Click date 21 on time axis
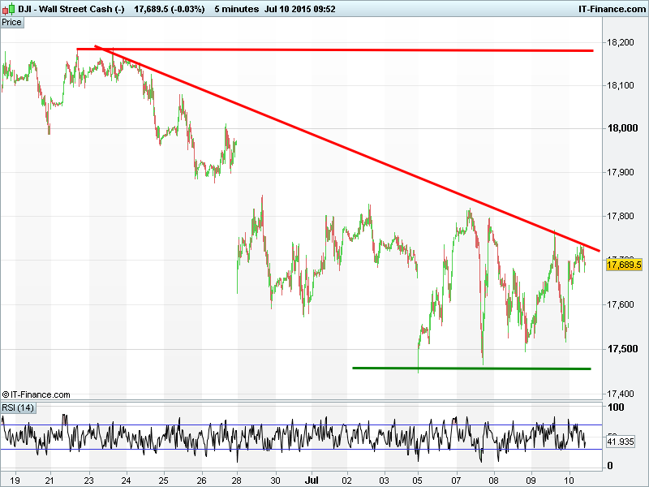Viewport: 649px width, 487px height. coord(49,481)
